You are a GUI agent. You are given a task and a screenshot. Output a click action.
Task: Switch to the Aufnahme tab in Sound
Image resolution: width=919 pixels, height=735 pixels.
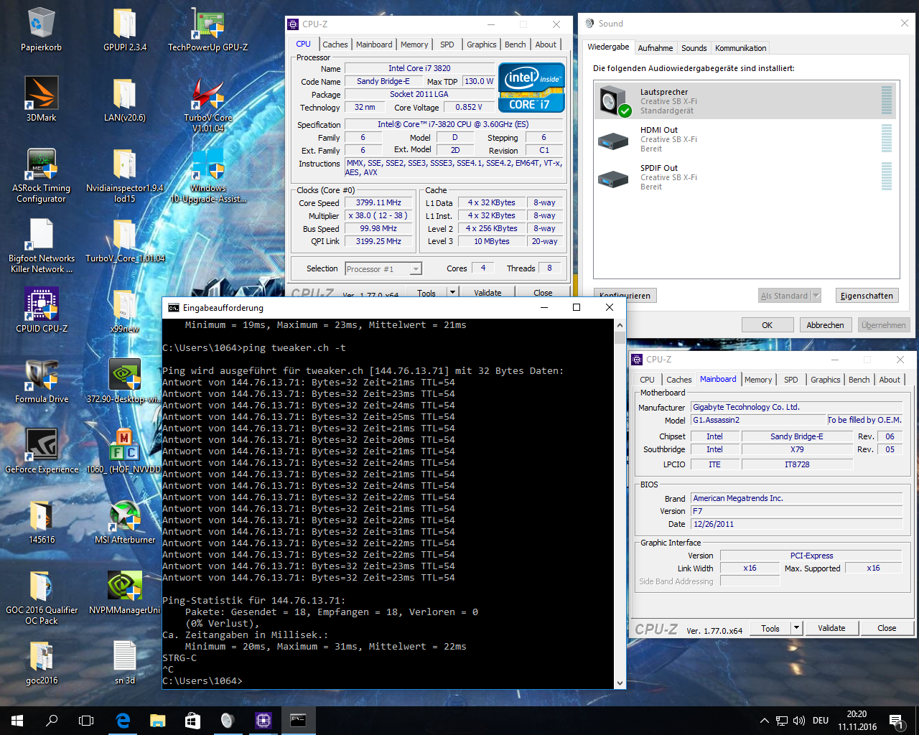pos(655,48)
